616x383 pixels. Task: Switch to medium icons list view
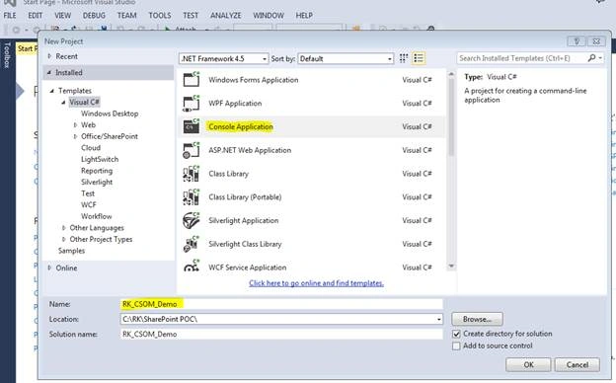tap(419, 58)
